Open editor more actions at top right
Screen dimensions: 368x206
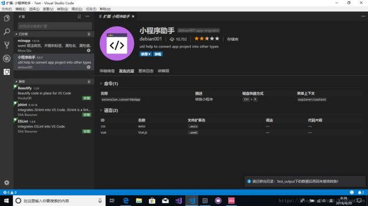click(x=363, y=16)
